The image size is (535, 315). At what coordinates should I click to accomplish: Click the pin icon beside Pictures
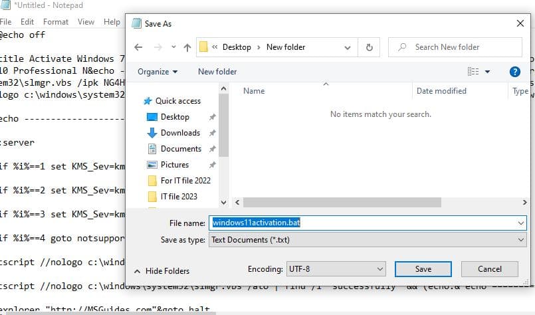tap(212, 165)
